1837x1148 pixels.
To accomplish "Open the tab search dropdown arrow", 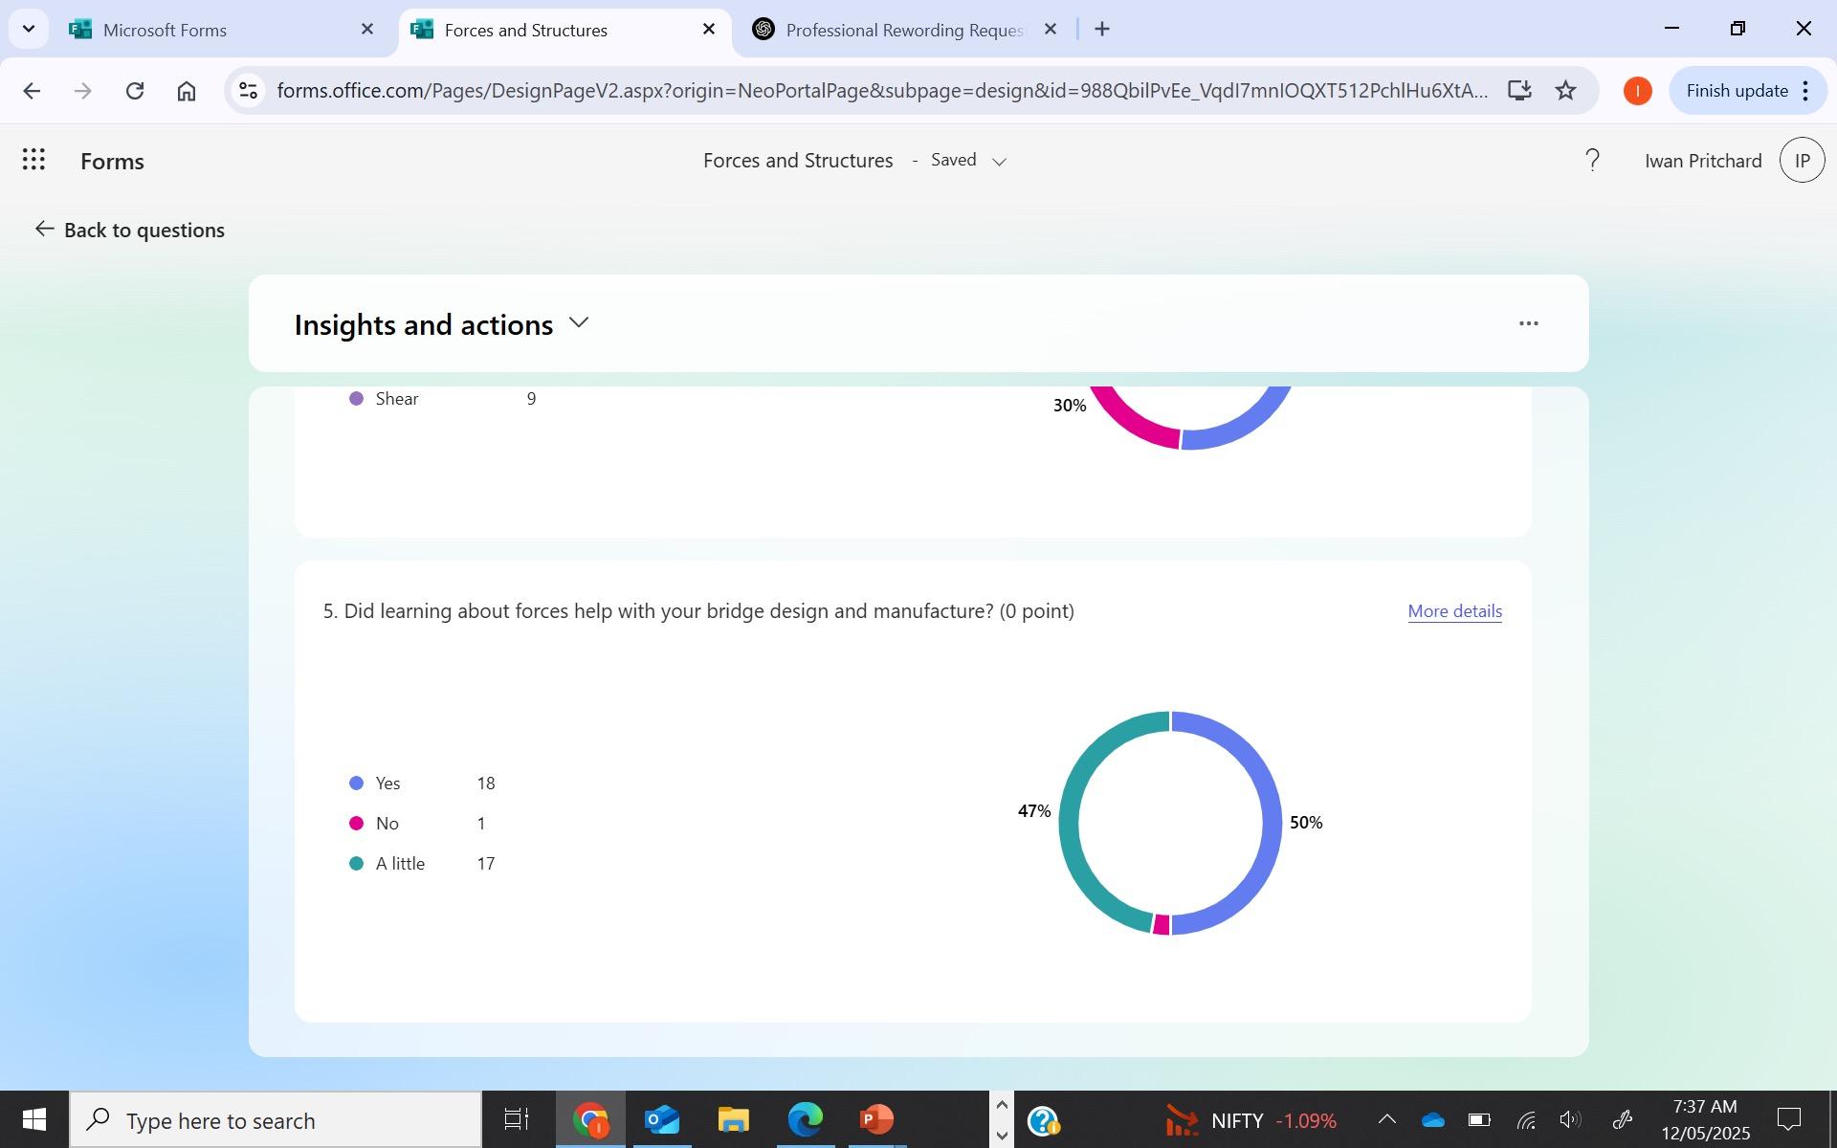I will tap(29, 29).
